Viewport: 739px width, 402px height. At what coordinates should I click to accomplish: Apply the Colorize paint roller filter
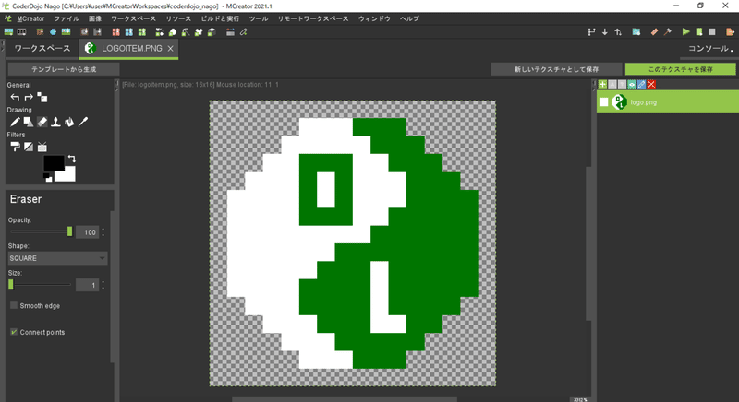[x=15, y=147]
